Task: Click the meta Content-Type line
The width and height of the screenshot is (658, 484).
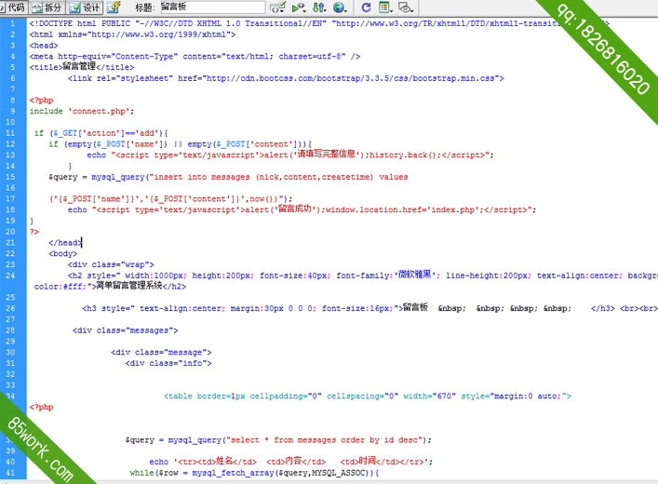Action: [195, 56]
